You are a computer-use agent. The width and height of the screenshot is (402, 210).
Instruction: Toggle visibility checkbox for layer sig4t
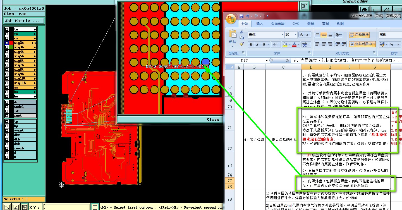(x=6, y=52)
